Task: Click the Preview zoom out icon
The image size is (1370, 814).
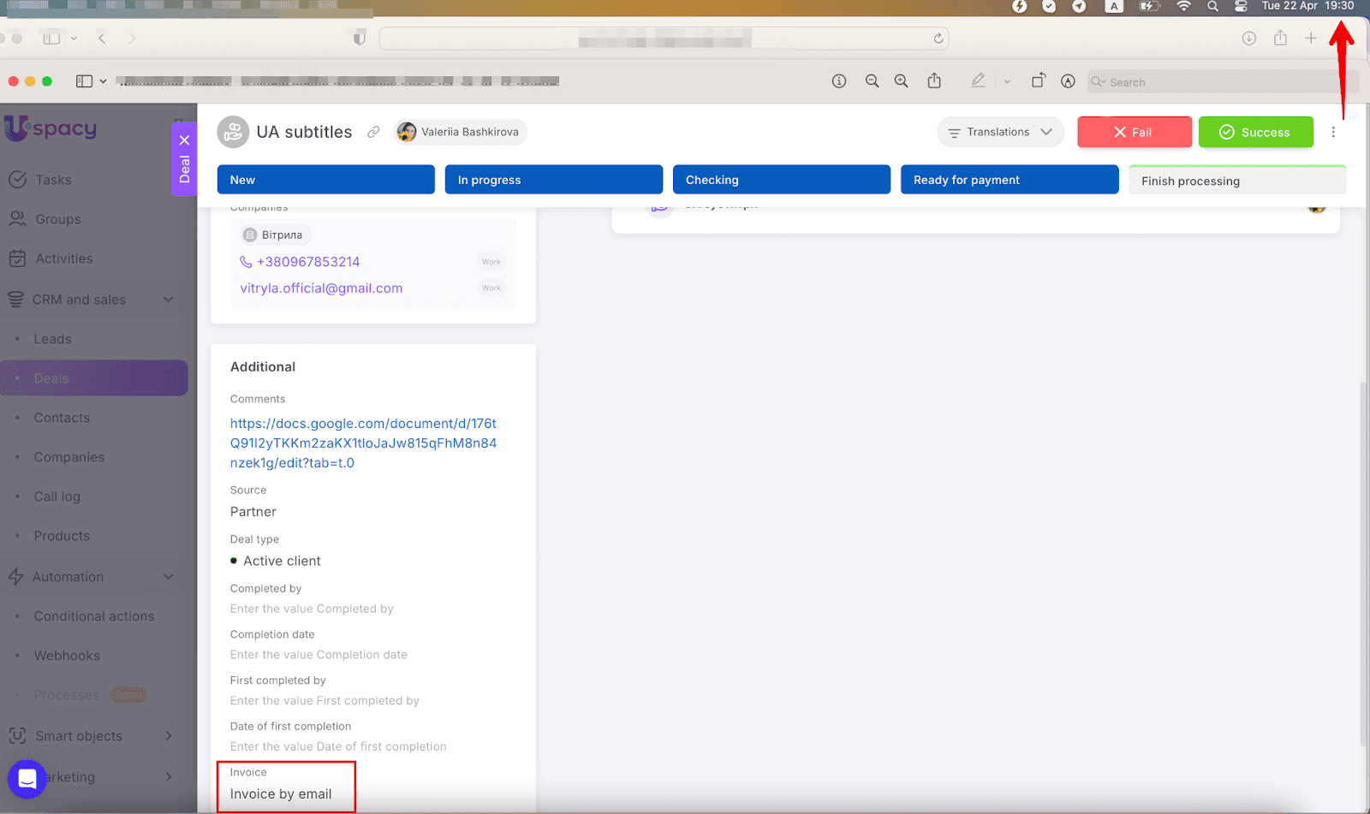Action: (x=872, y=81)
